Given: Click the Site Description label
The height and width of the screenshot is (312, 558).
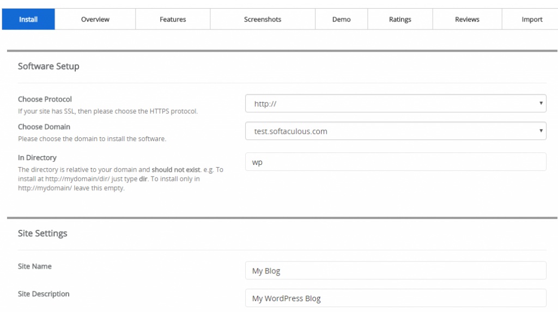Looking at the screenshot, I should pos(44,294).
